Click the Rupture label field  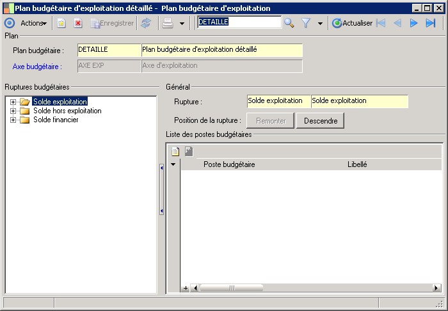(360, 101)
